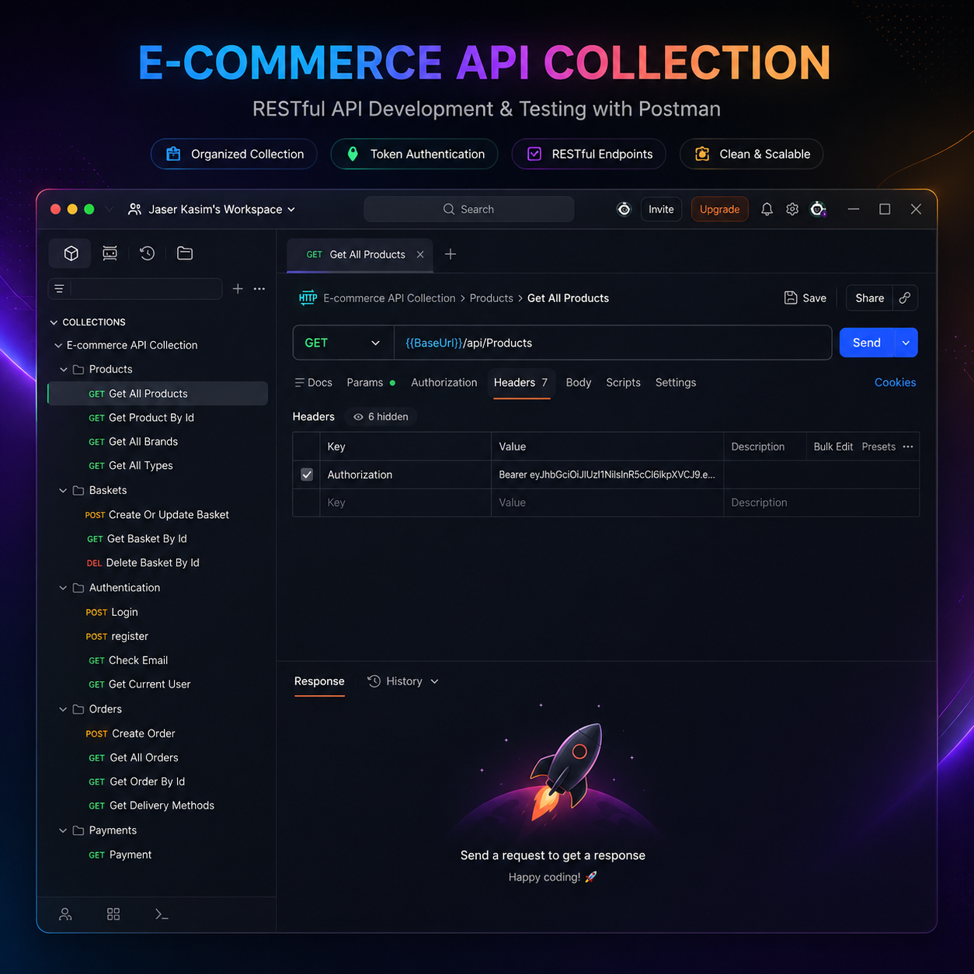Click the empty header Key cell
The width and height of the screenshot is (974, 974).
pyautogui.click(x=405, y=503)
